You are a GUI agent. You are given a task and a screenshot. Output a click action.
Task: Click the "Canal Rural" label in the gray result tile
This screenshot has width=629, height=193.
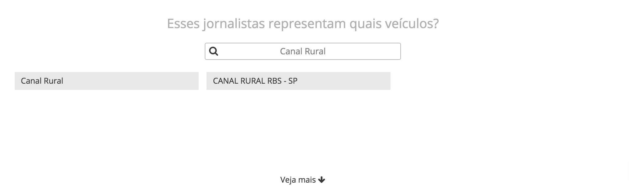pyautogui.click(x=42, y=81)
